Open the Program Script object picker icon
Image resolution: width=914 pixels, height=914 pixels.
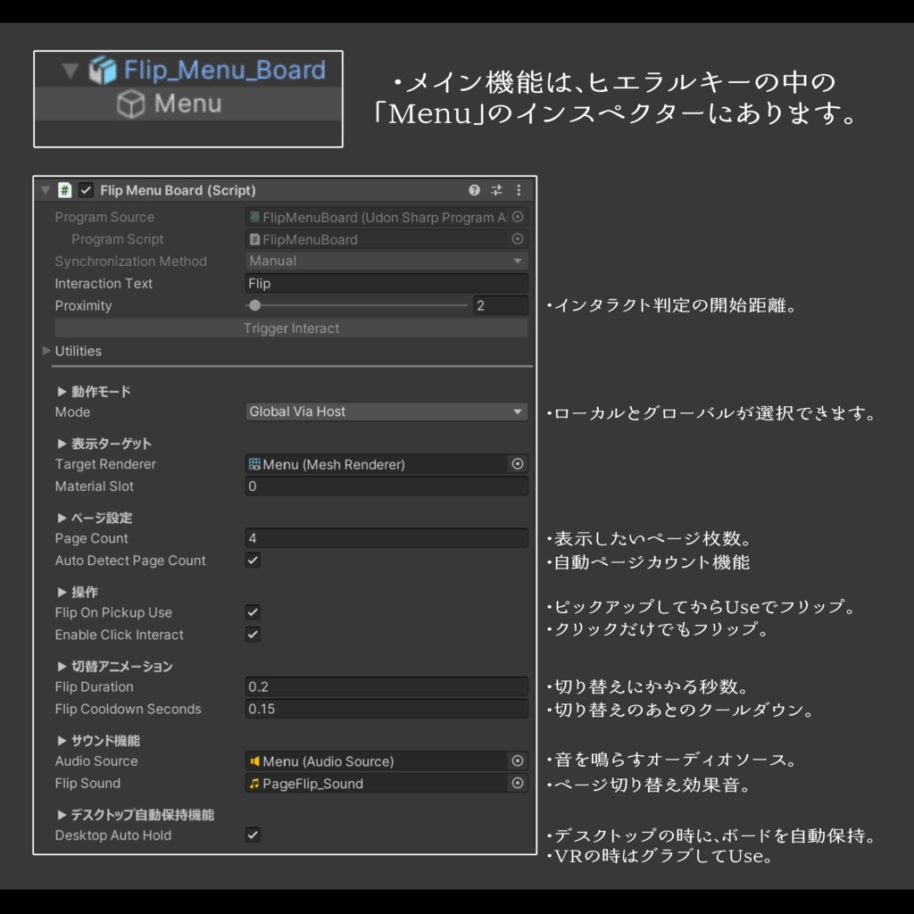click(518, 238)
